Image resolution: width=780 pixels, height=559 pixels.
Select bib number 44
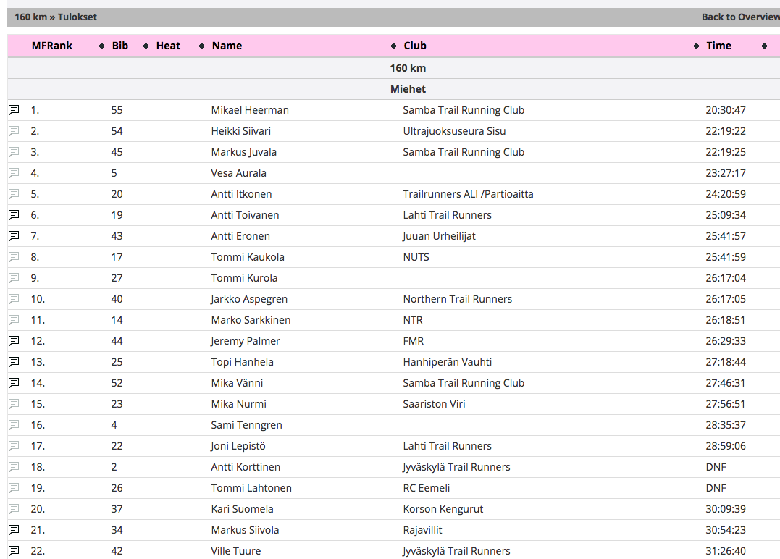(x=117, y=341)
